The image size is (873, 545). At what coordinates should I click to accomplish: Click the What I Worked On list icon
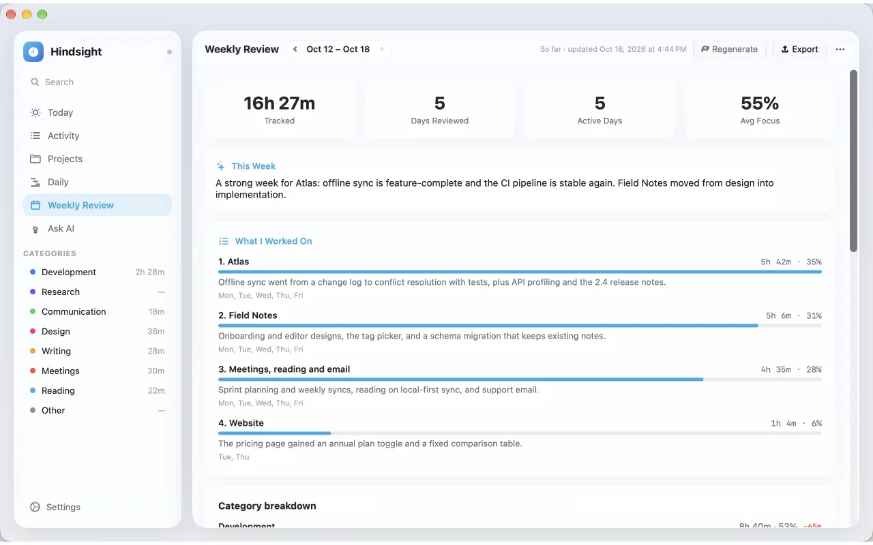[224, 241]
